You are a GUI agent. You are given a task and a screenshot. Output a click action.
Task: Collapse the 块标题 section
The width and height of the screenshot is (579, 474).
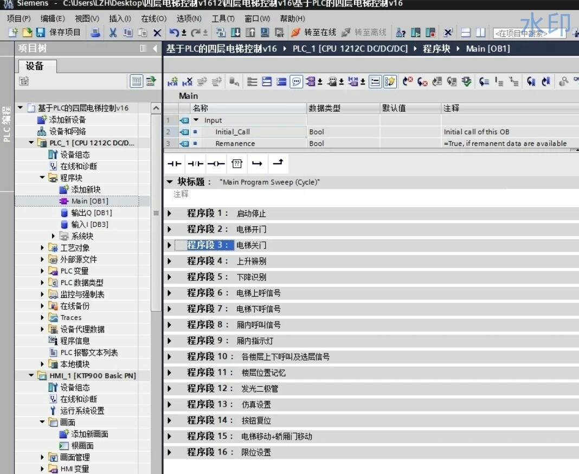click(170, 182)
